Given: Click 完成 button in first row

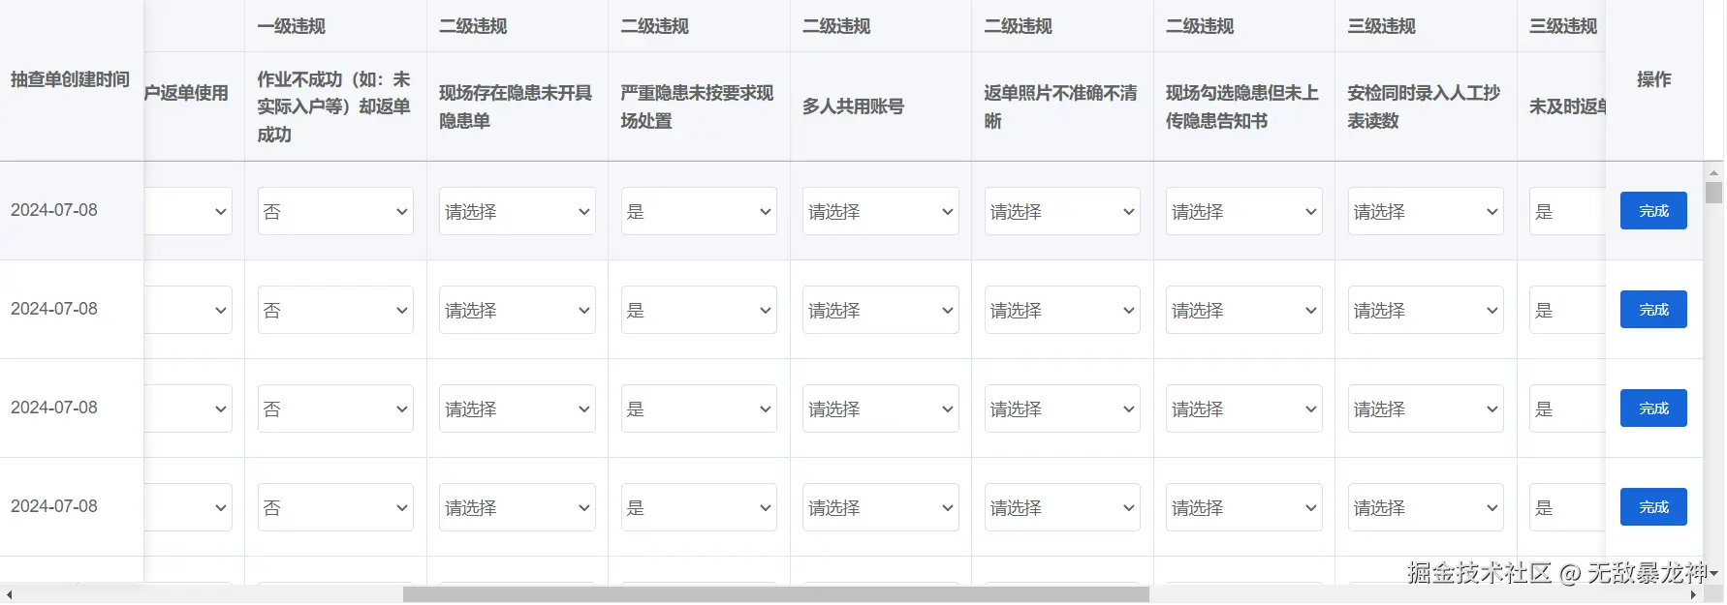Looking at the screenshot, I should click(x=1652, y=211).
